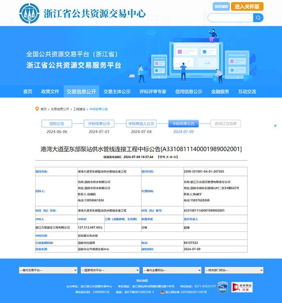This screenshot has height=303, width=282.
Task: Open 交易信息公开 in navigation bar
Action: (81, 91)
